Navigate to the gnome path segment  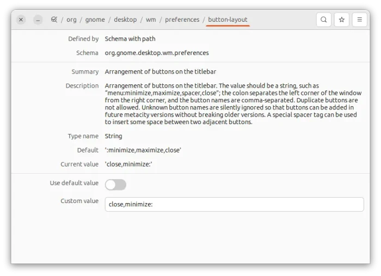click(95, 20)
